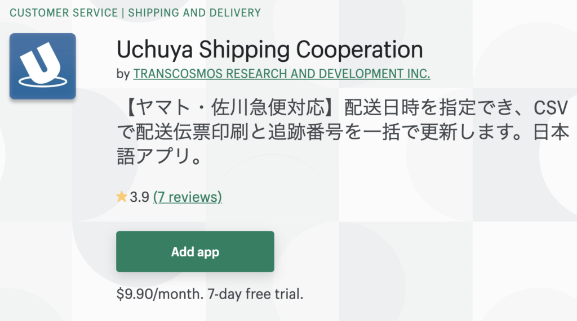This screenshot has width=577, height=321.
Task: Click the 'by' label before the developer name
Action: pyautogui.click(x=123, y=74)
